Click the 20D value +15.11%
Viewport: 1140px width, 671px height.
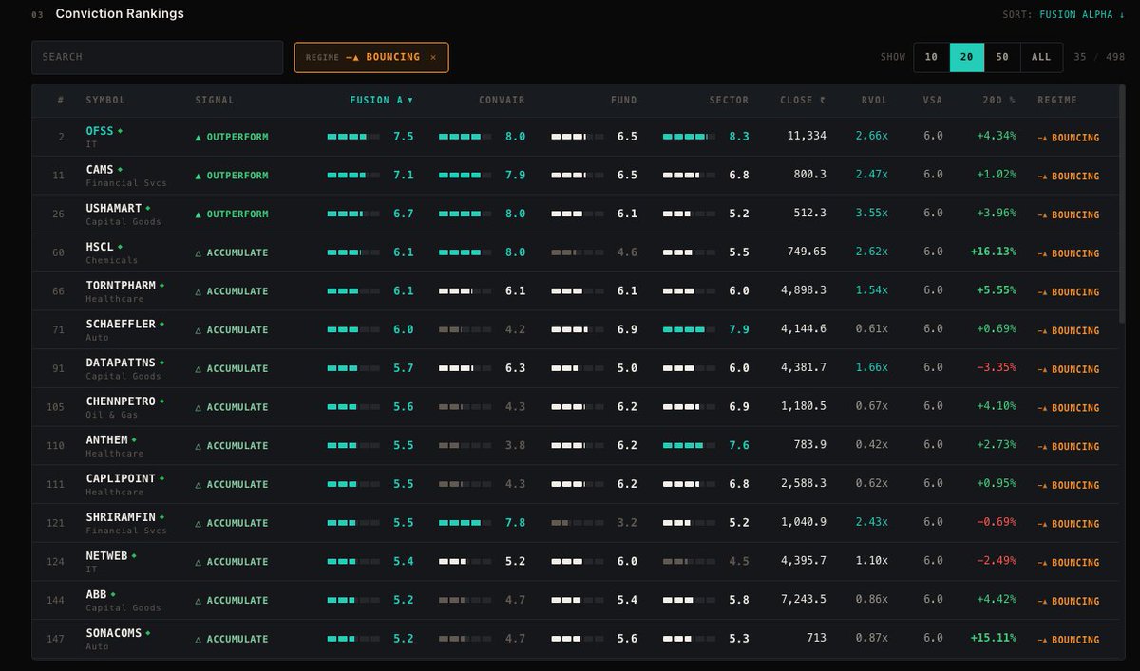tap(994, 638)
